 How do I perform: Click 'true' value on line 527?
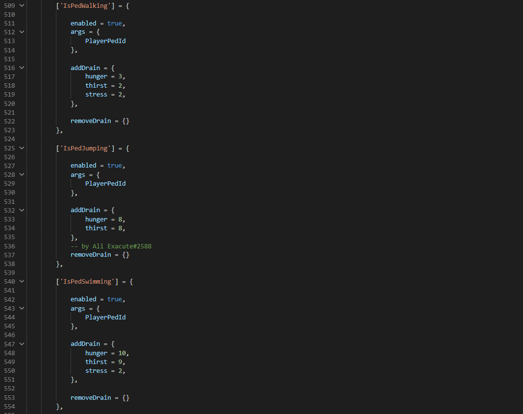click(114, 166)
